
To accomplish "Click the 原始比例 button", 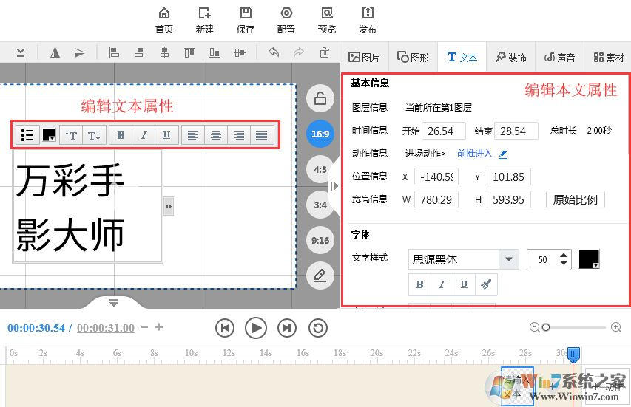I will coord(575,199).
